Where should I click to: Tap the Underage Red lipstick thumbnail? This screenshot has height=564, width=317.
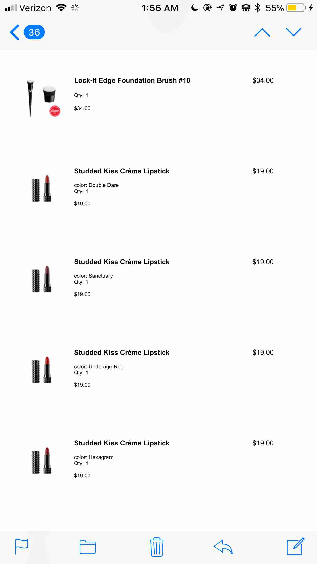tap(41, 370)
